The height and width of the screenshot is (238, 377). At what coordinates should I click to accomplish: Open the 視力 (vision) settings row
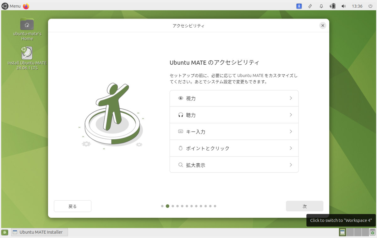[234, 98]
